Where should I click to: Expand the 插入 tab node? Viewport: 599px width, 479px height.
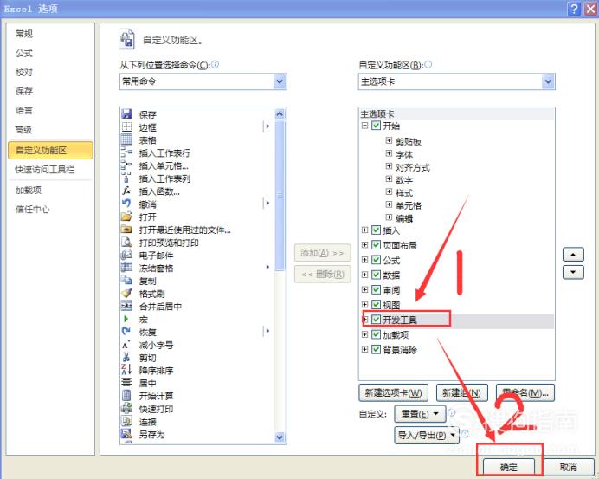(364, 230)
